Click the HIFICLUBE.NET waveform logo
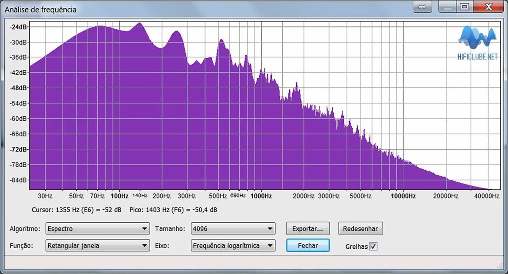Screen dimensions: 508x274 pyautogui.click(x=477, y=43)
